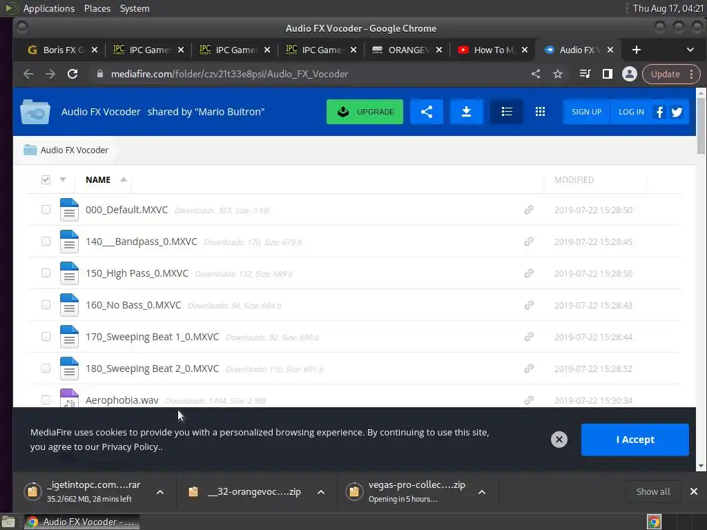Viewport: 707px width, 530px height.
Task: Bookmark this page with star icon
Action: [x=558, y=74]
